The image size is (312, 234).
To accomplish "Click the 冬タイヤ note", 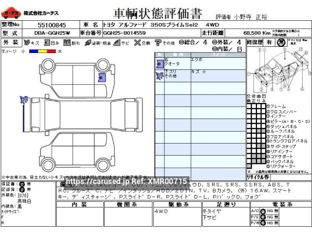I will [x=212, y=211].
